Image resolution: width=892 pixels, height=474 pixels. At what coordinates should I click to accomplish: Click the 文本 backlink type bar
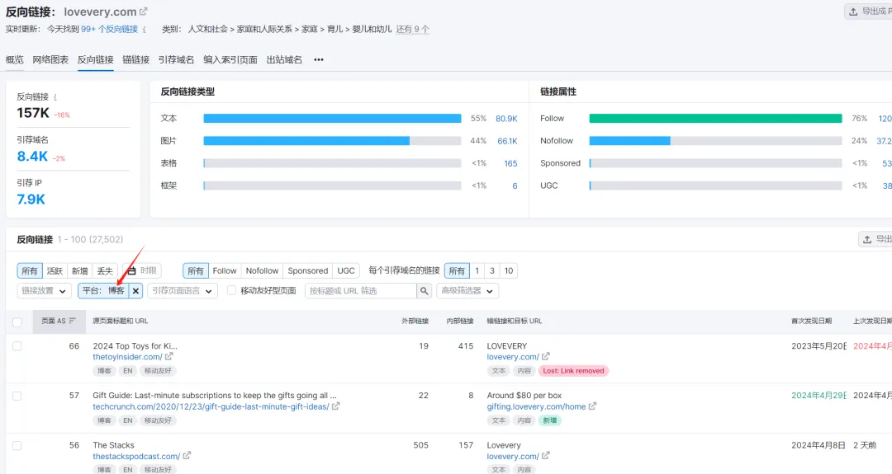tap(332, 118)
